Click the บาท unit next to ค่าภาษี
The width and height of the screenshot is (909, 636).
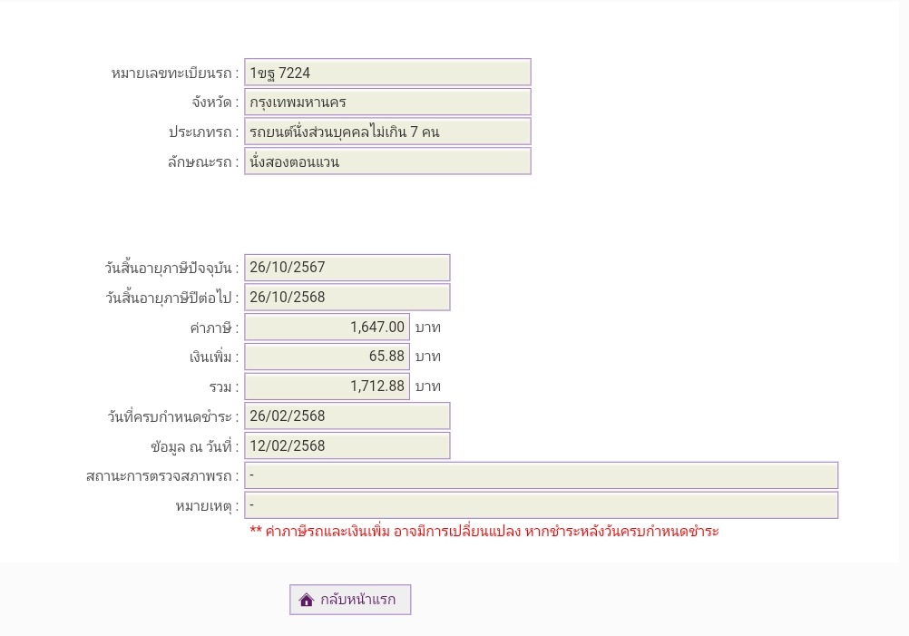coord(428,327)
